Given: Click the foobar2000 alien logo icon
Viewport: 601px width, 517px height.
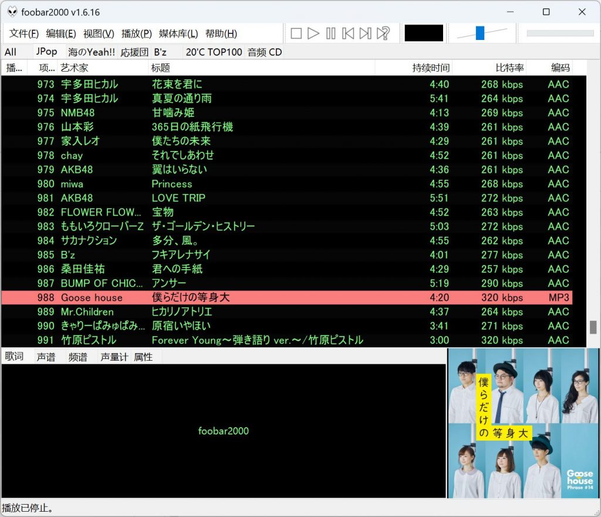Looking at the screenshot, I should click(x=12, y=12).
